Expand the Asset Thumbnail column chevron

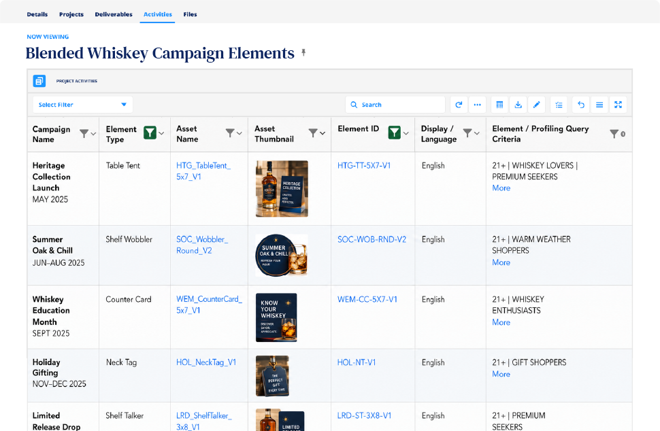[x=323, y=133]
